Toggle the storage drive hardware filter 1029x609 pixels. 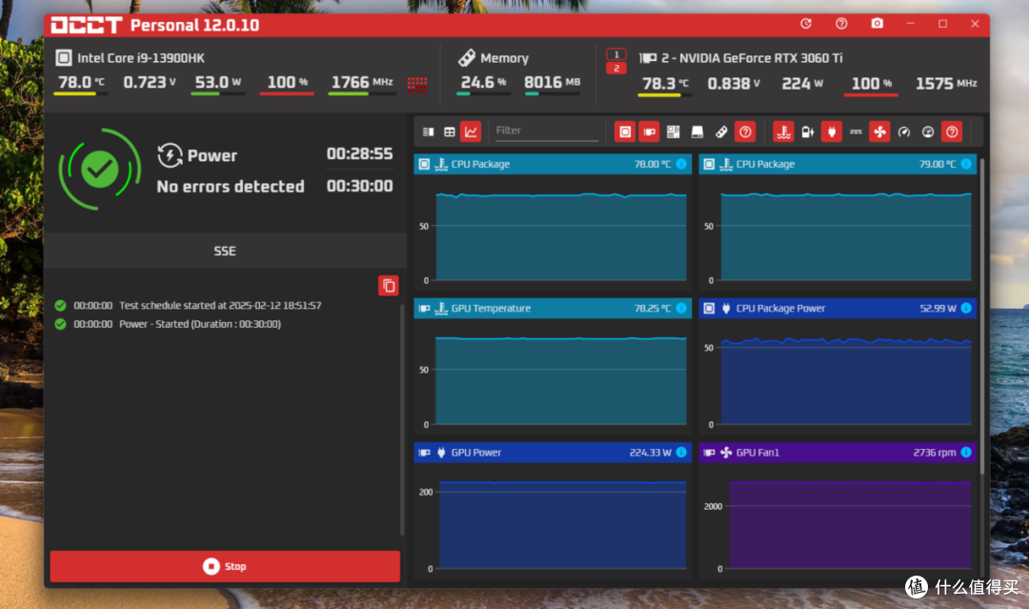tap(696, 132)
